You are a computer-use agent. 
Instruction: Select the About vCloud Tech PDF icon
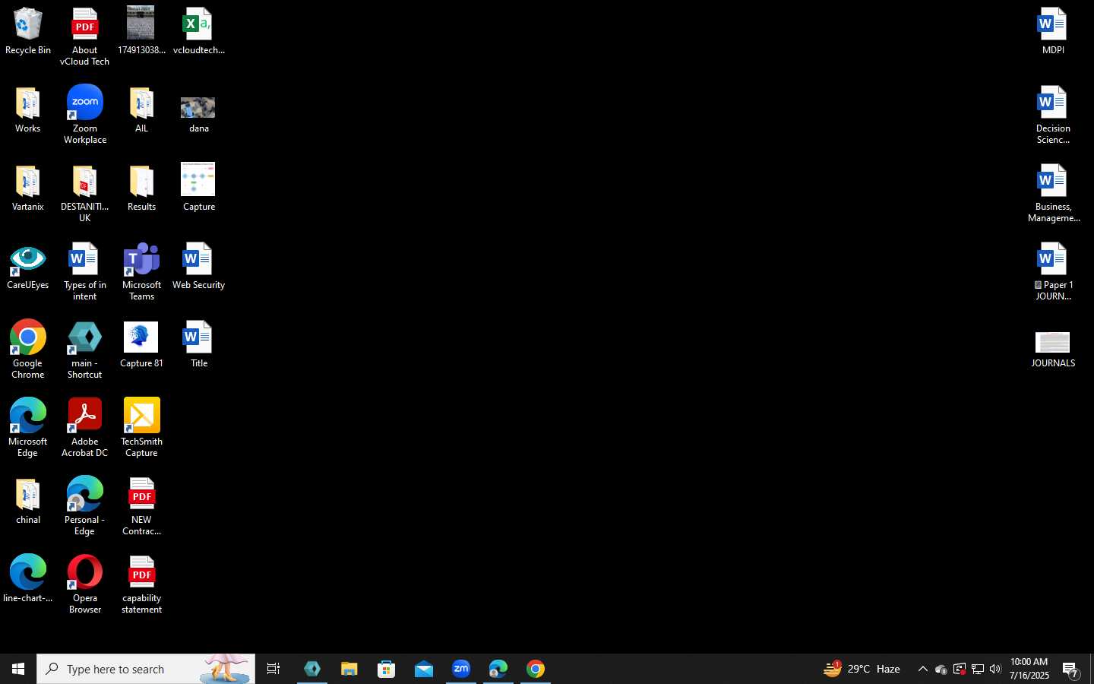click(x=84, y=36)
